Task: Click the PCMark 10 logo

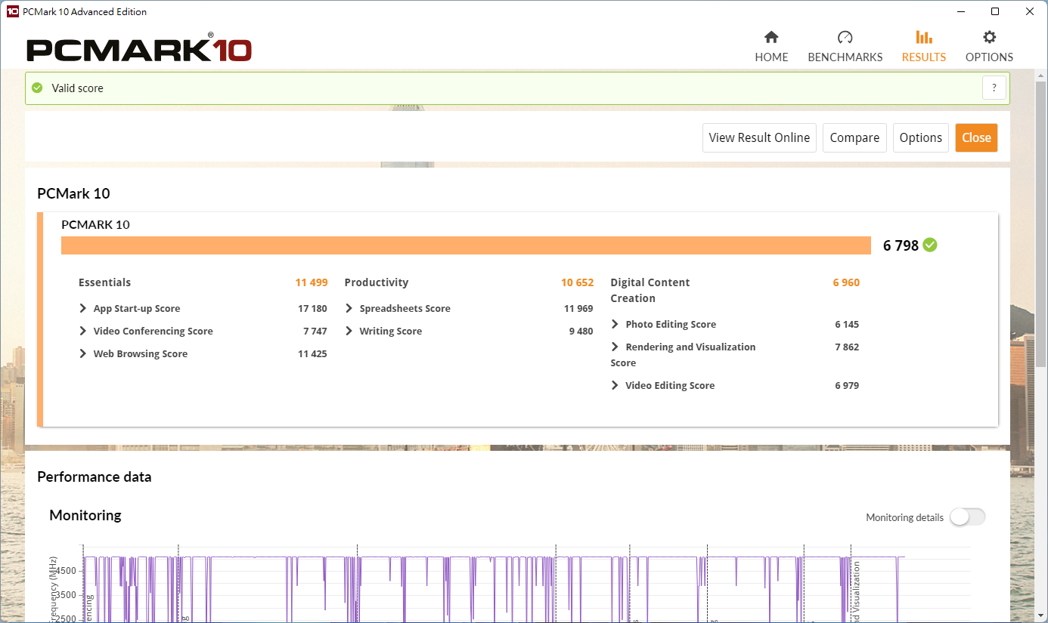Action: [139, 49]
